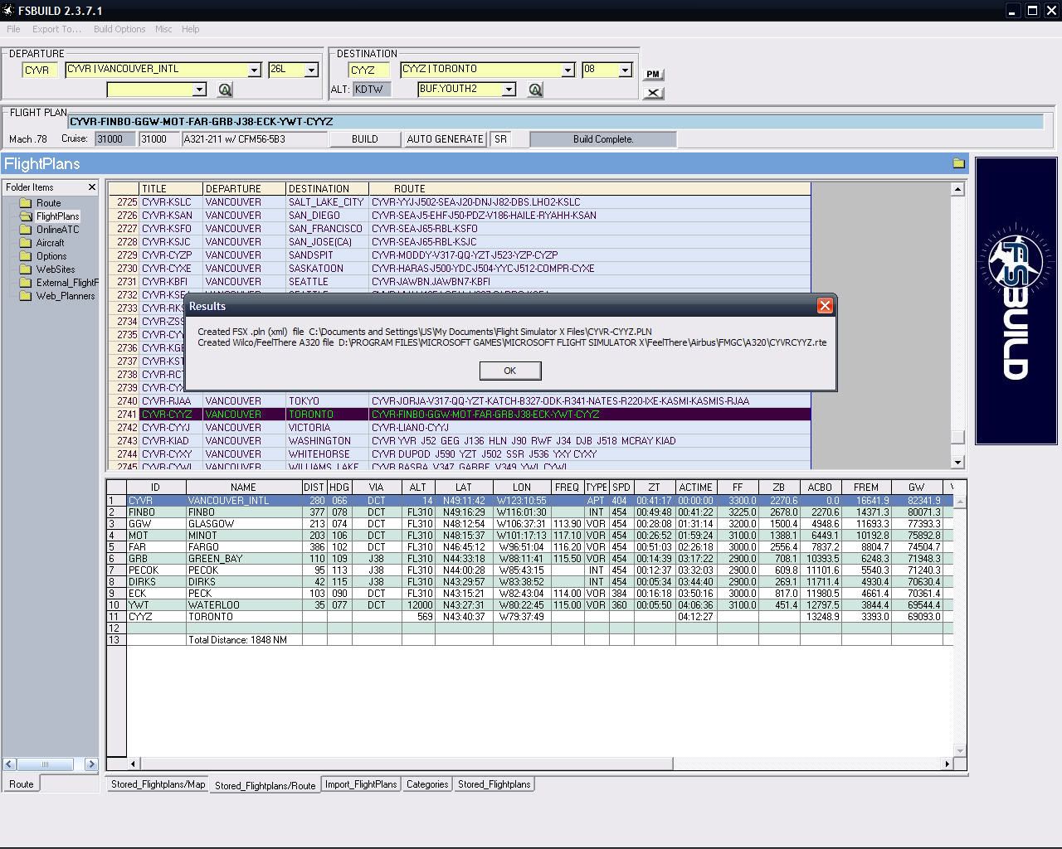Select flight plan row 2740 CYVR-RJAA

459,401
